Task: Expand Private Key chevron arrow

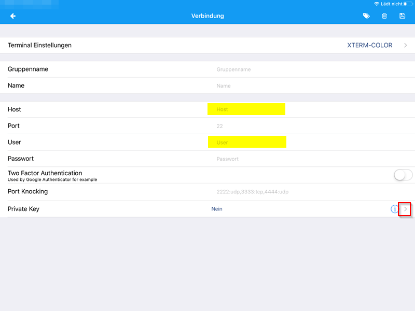Action: [405, 209]
